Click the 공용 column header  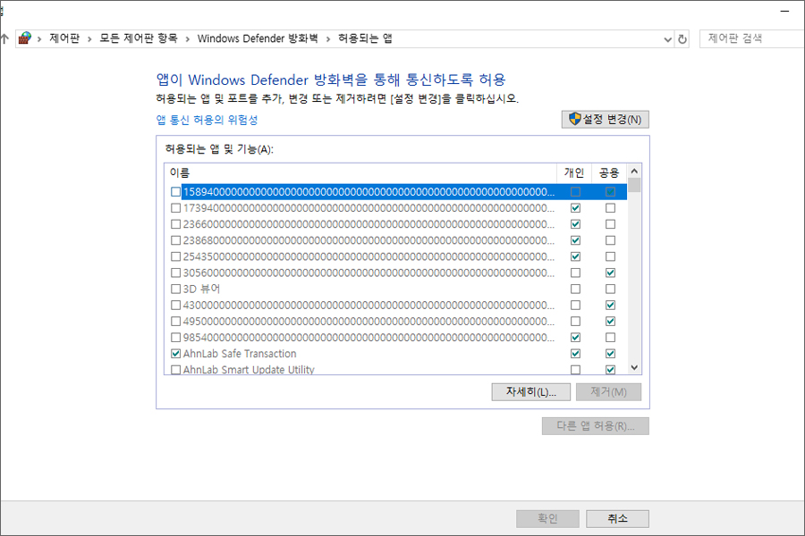tap(609, 172)
